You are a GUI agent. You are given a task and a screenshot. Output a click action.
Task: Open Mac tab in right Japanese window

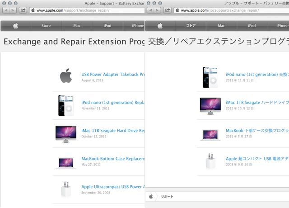click(x=221, y=26)
